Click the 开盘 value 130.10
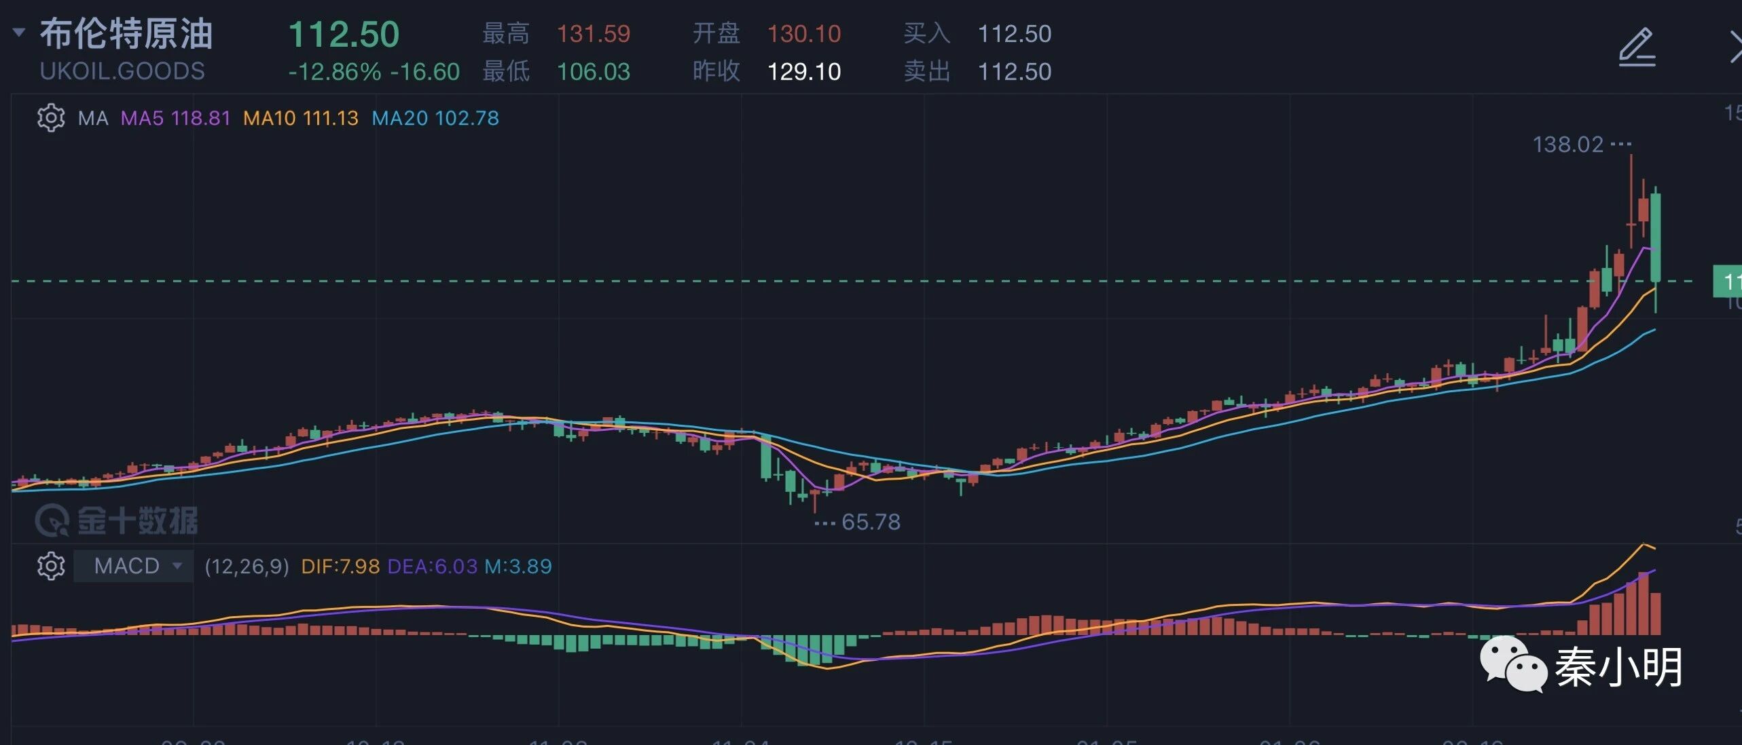 (804, 34)
